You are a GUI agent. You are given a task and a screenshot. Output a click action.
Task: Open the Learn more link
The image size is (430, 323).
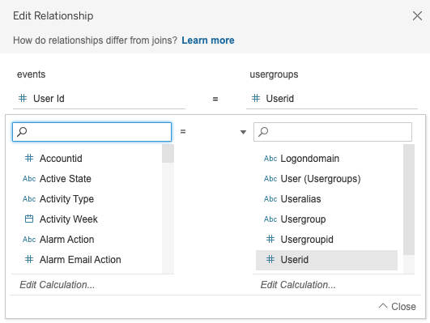click(x=208, y=40)
